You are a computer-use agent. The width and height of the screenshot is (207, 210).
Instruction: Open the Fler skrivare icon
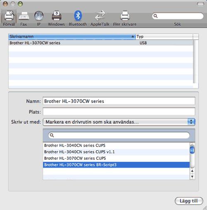125,18
